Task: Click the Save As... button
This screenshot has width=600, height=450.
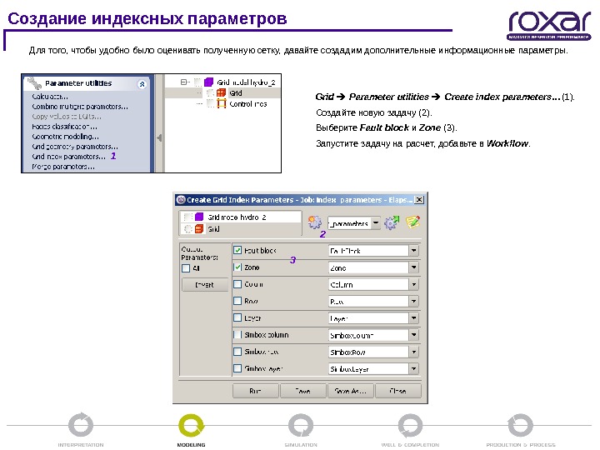Action: [351, 391]
